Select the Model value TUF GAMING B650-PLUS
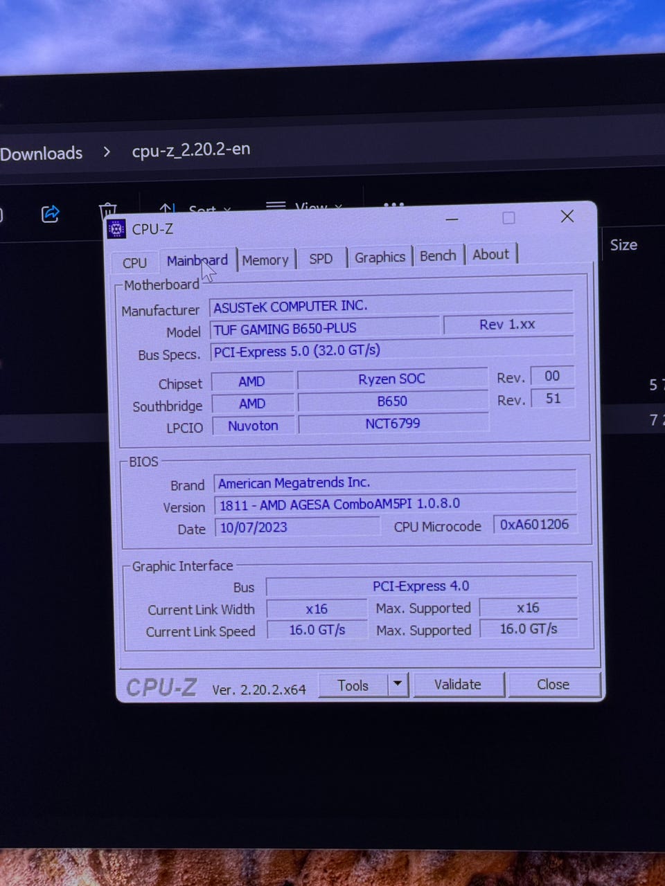The image size is (665, 886). pyautogui.click(x=324, y=328)
